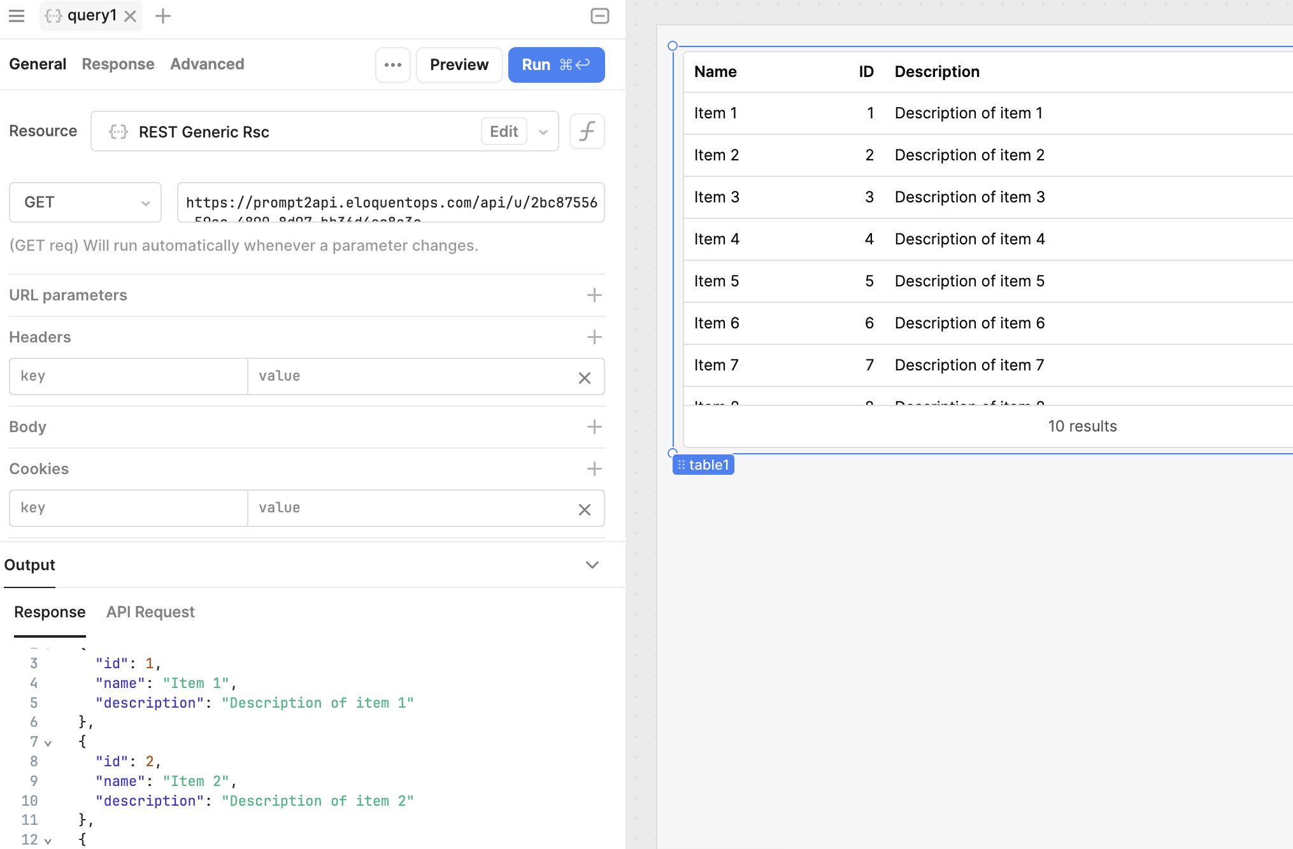
Task: Open the hamburger menu icon
Action: [17, 16]
